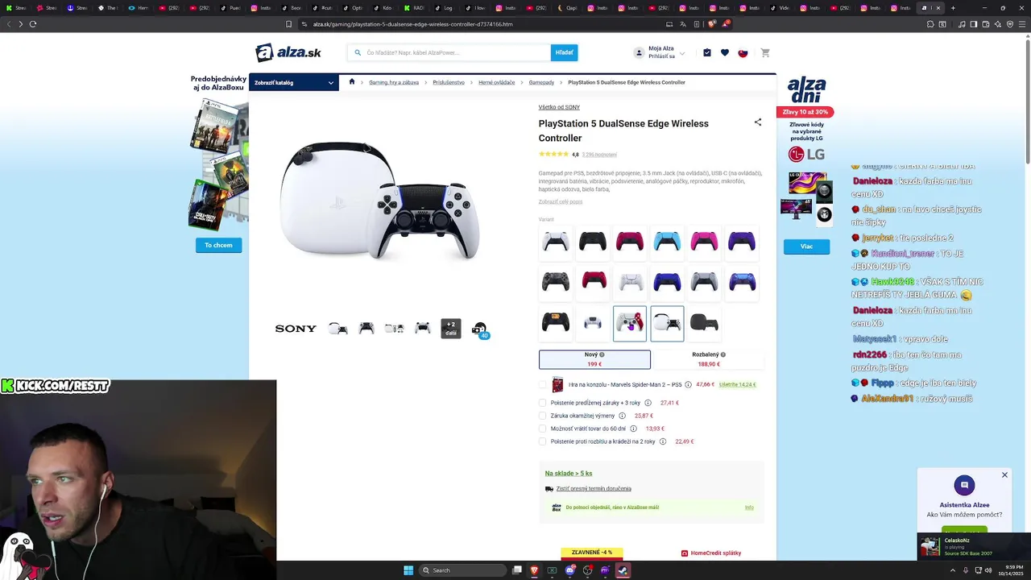Click Viac button under LG ad
The width and height of the screenshot is (1031, 580).
coord(806,246)
